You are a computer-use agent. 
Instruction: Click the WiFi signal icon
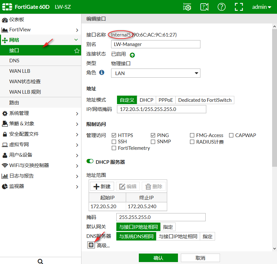coord(5,165)
